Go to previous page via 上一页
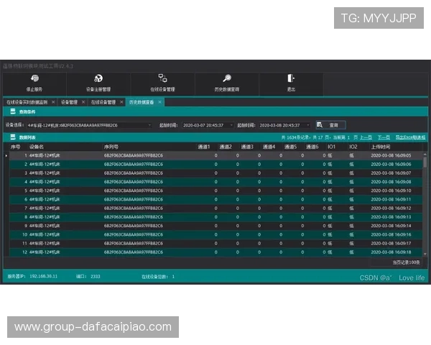 [366, 137]
